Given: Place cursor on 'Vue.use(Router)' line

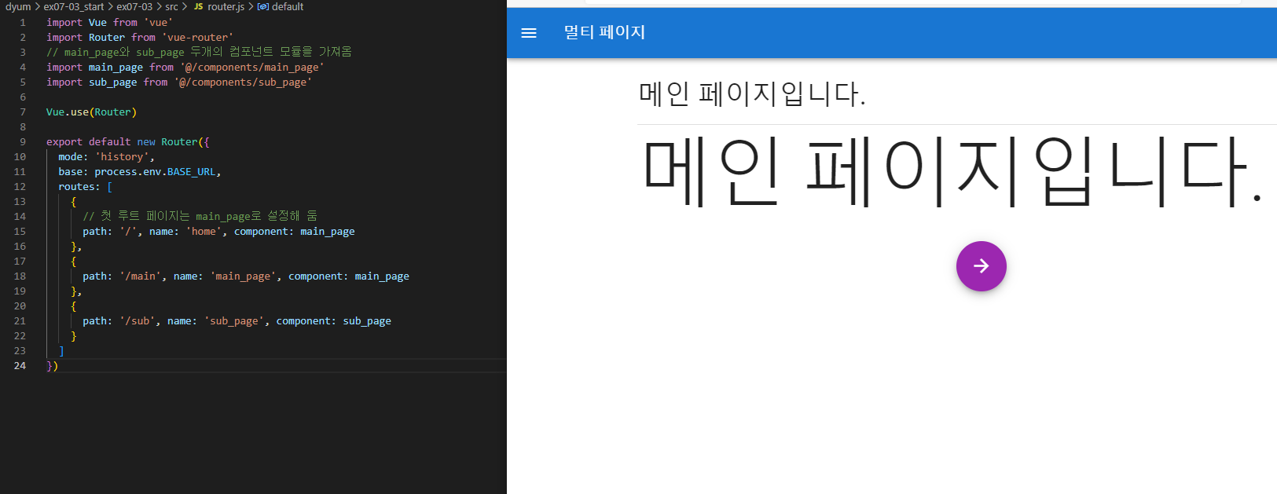Looking at the screenshot, I should (91, 112).
